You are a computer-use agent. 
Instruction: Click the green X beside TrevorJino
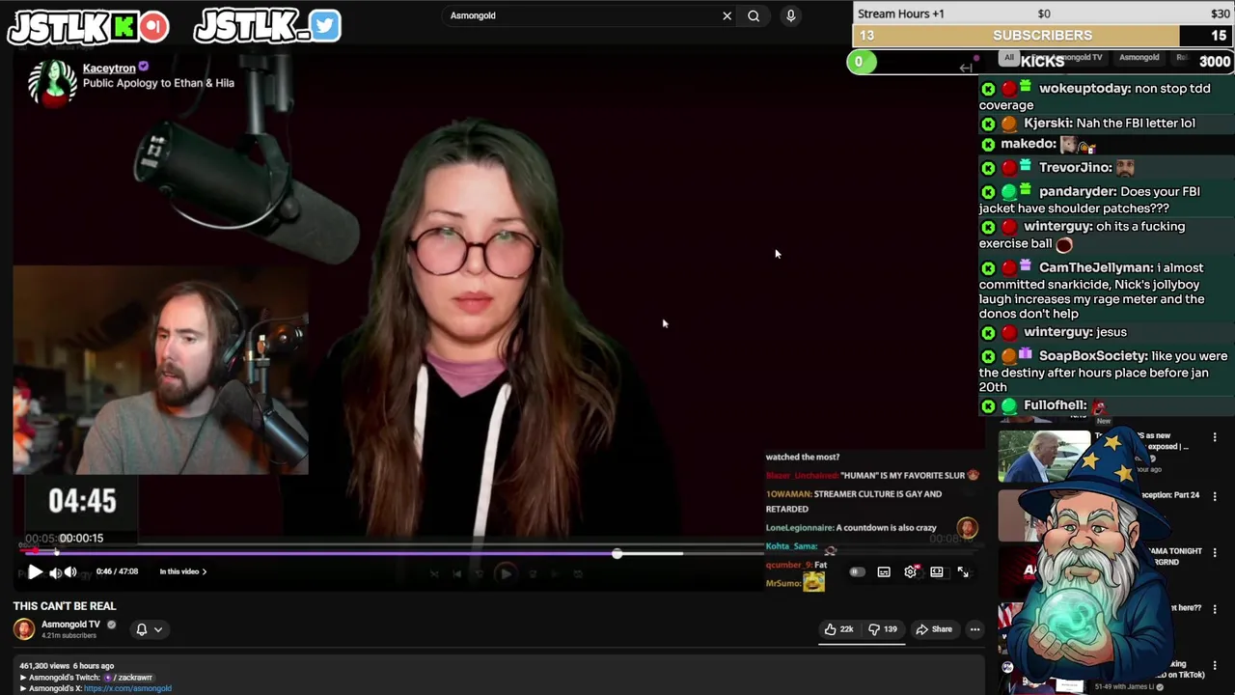click(x=988, y=168)
